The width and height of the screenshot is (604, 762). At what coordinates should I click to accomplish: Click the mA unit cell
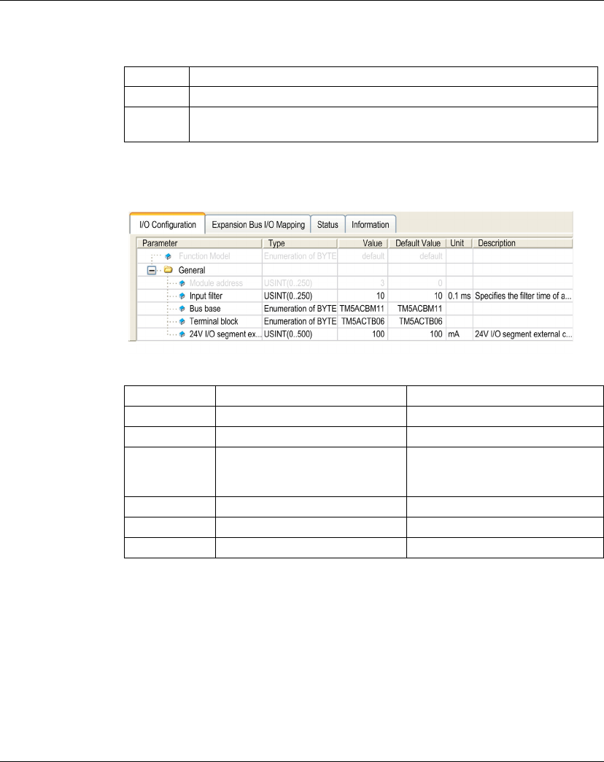click(460, 334)
